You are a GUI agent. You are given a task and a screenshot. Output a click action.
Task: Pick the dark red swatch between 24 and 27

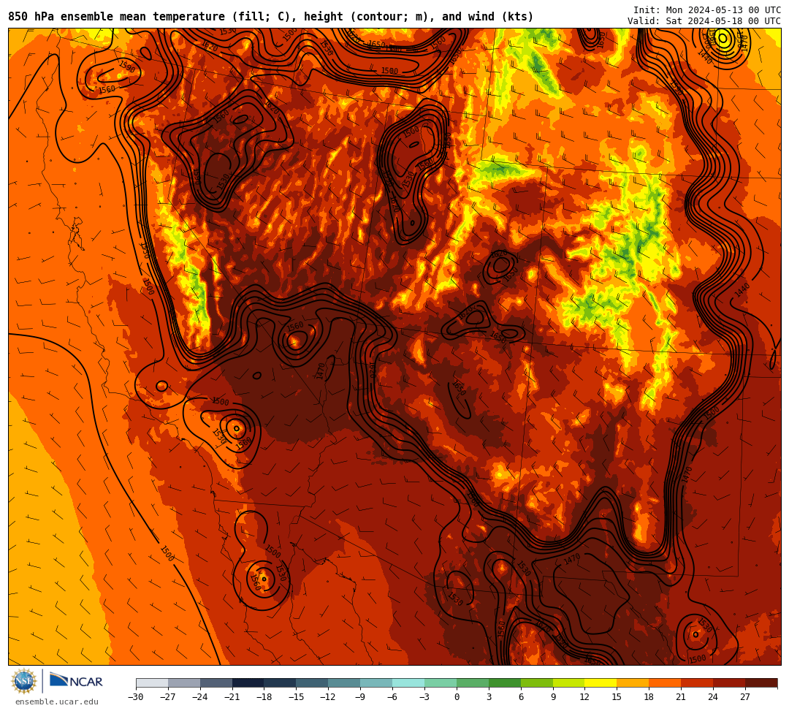(730, 683)
